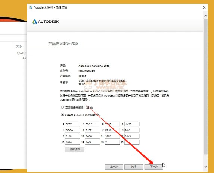214x173 pixels.
Task: Click the 产品许可激活选项 heading
Action: [x=63, y=44]
